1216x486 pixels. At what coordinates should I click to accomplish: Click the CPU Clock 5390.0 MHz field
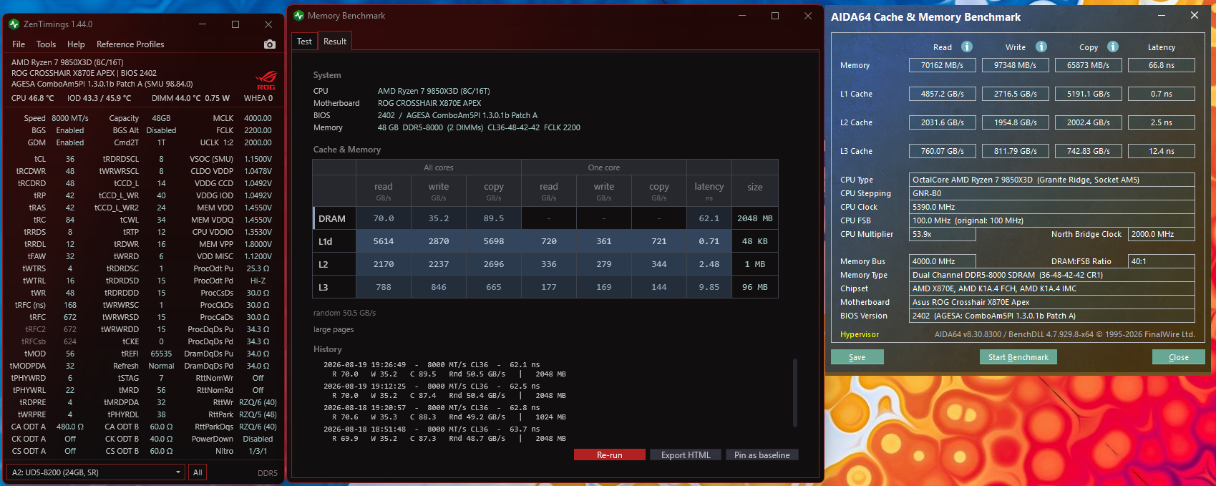pos(1052,207)
